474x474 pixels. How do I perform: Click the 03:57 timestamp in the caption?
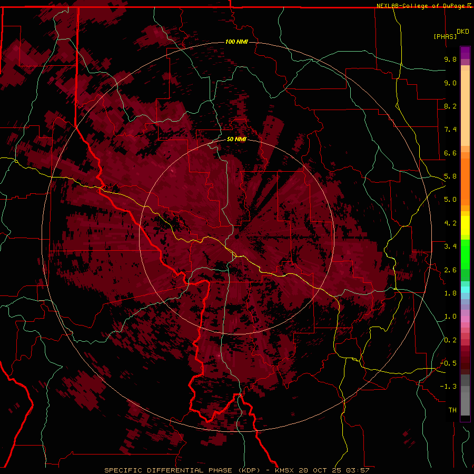coord(357,470)
